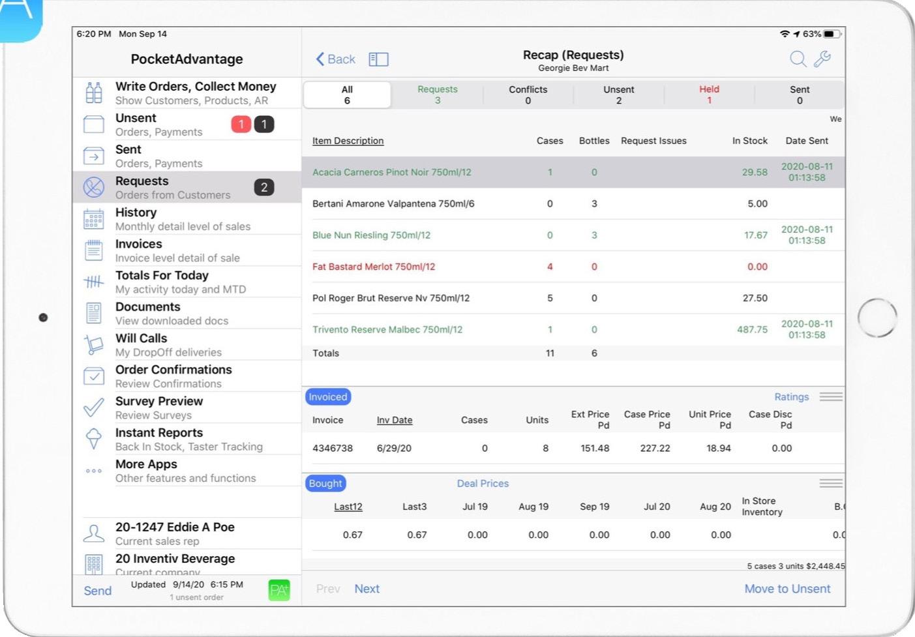Tap Requests badge showing 2
Screen dimensions: 915x637
point(264,187)
